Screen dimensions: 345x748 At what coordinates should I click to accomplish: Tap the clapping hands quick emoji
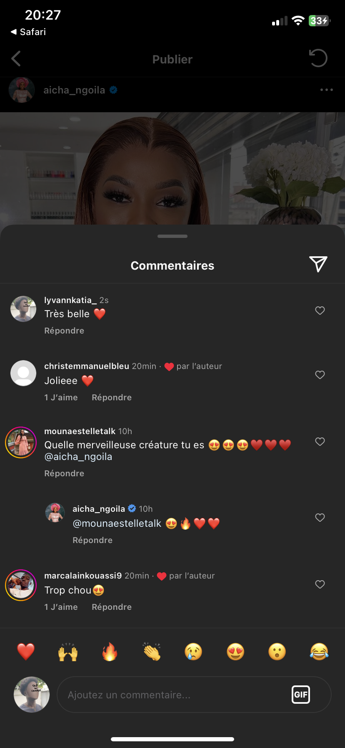152,652
